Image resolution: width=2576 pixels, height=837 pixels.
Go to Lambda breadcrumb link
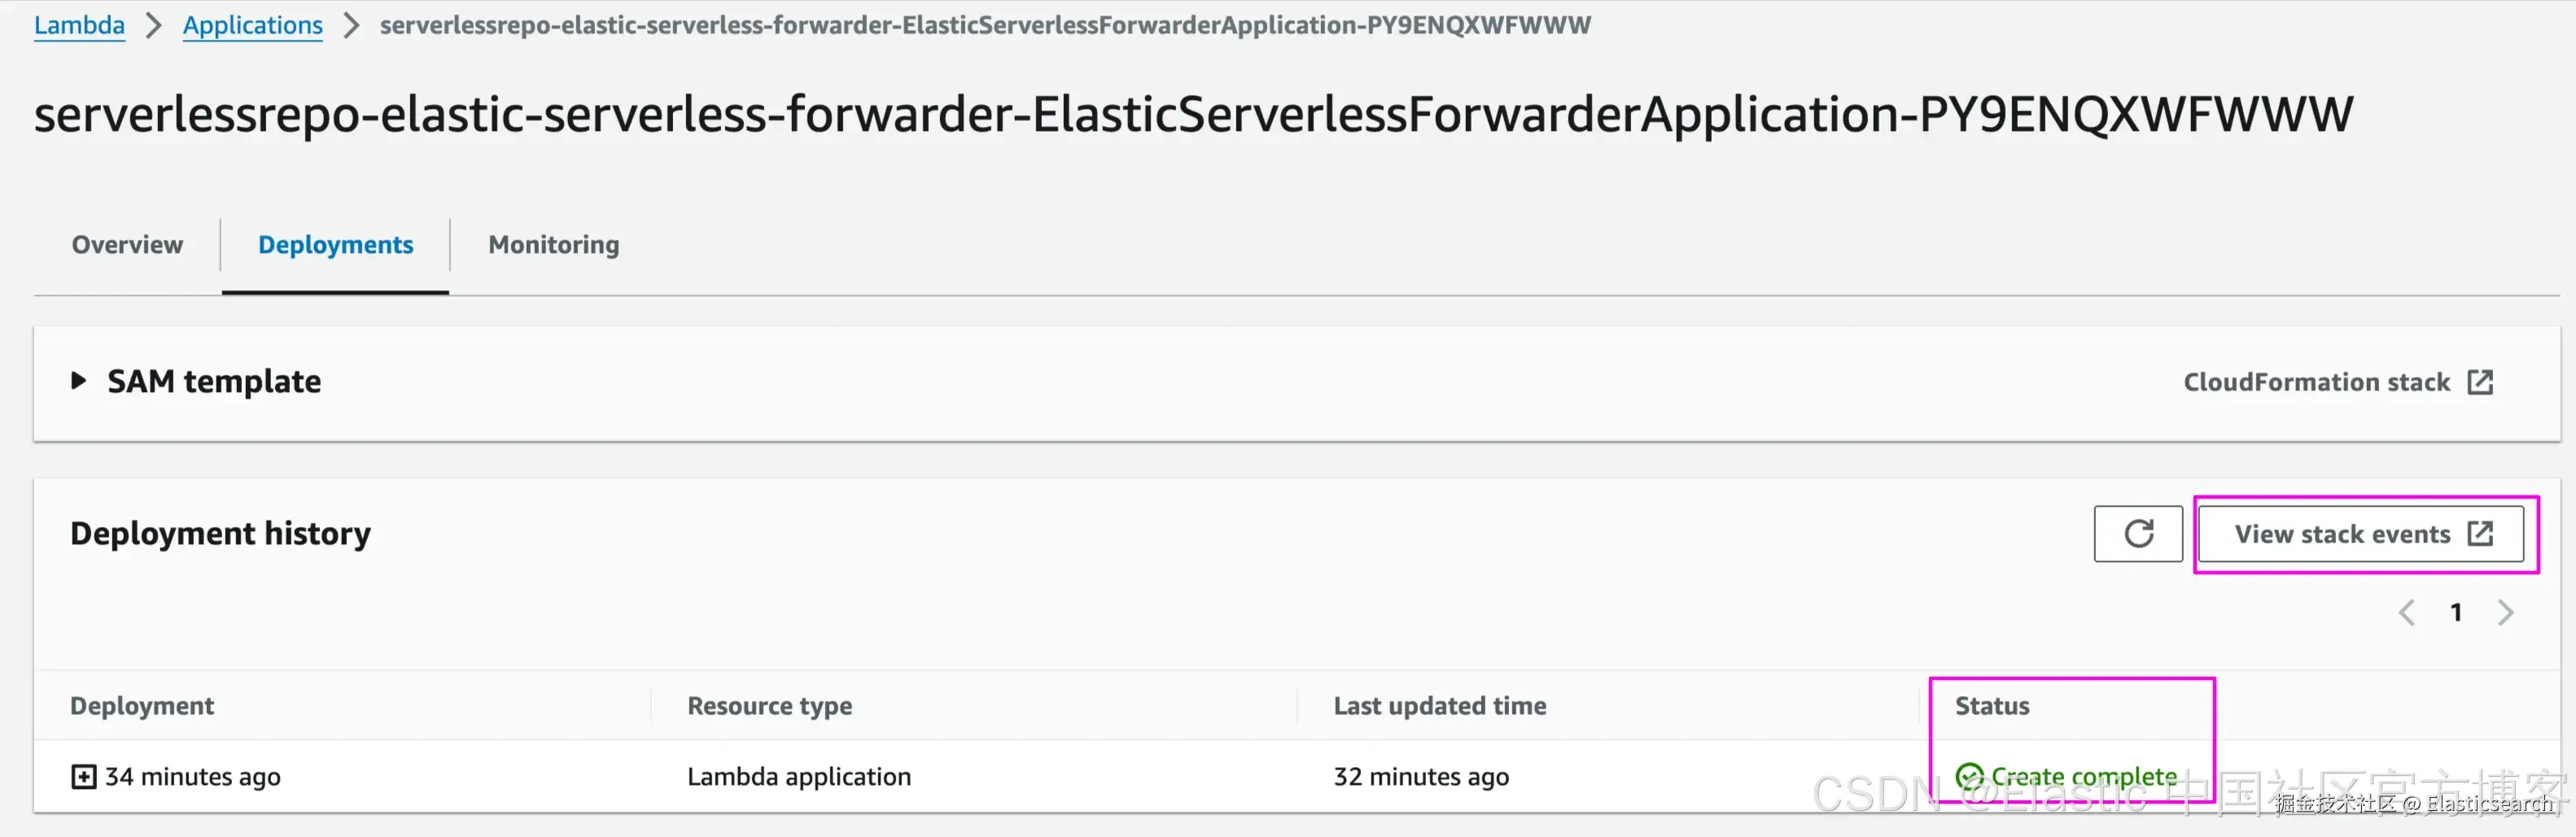coord(79,25)
